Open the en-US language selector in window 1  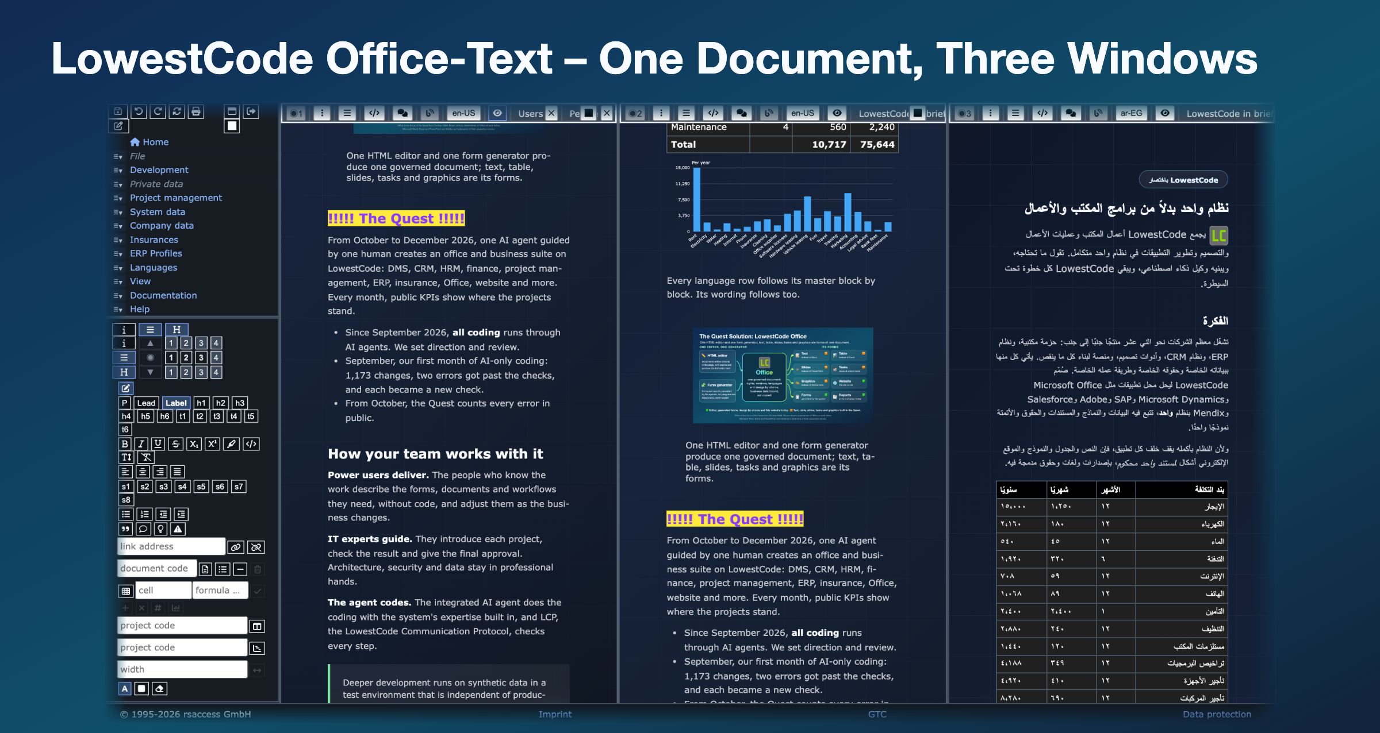coord(463,113)
